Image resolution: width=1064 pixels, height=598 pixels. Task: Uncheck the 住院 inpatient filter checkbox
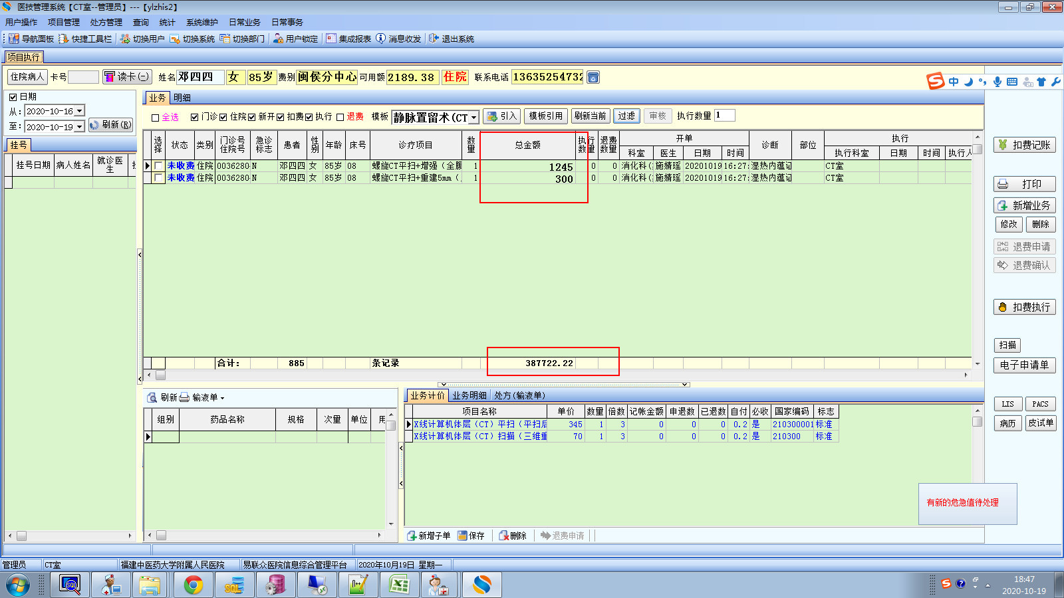223,117
